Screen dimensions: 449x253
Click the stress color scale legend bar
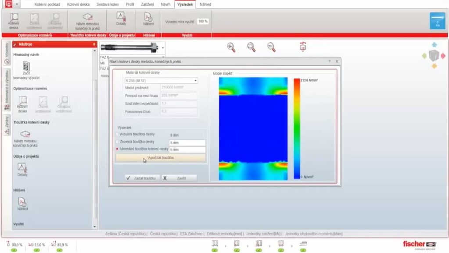(x=297, y=128)
